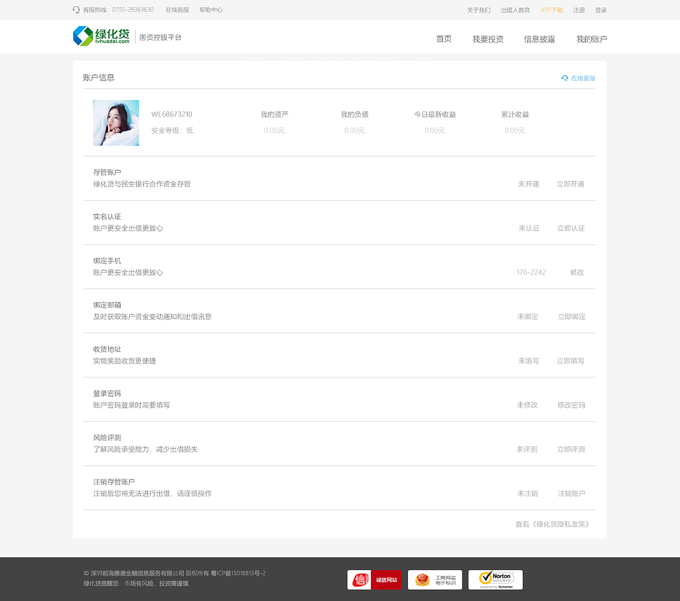
Task: Click 登录 to log in
Action: coord(601,10)
